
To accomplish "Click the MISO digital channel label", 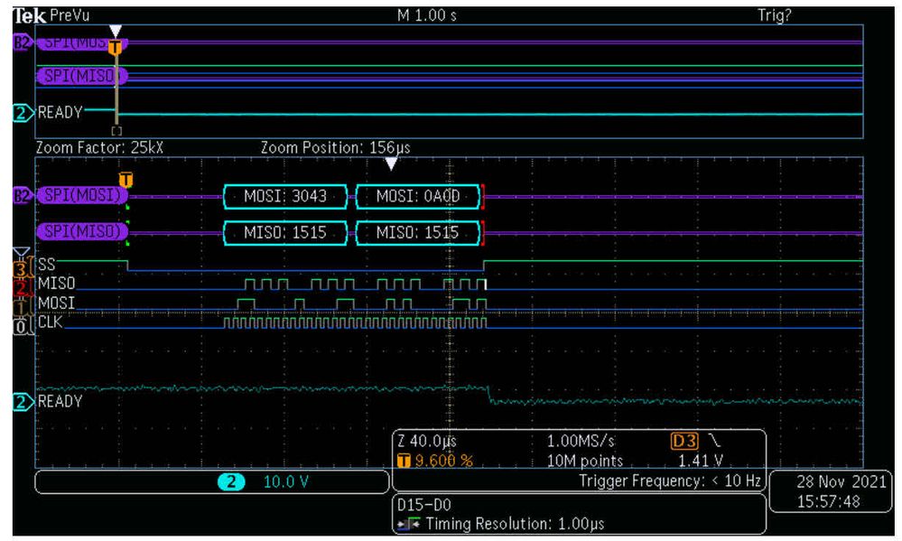I will point(56,284).
